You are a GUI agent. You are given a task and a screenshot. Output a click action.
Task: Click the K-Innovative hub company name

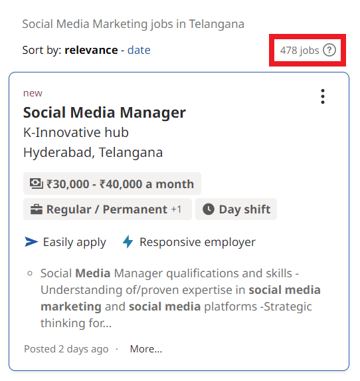(x=76, y=132)
